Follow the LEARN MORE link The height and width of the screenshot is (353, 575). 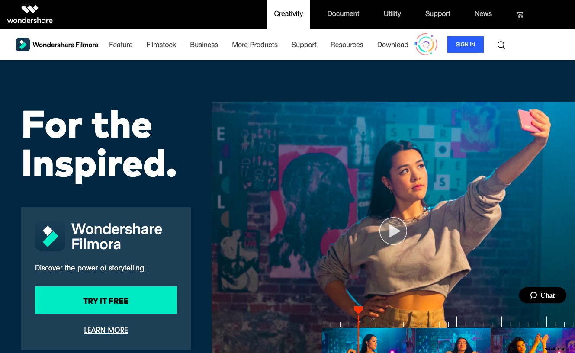pos(106,330)
